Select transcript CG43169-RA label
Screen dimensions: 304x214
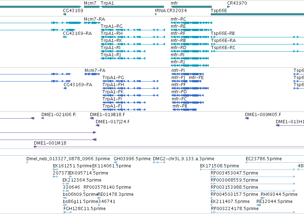pyautogui.click(x=78, y=33)
